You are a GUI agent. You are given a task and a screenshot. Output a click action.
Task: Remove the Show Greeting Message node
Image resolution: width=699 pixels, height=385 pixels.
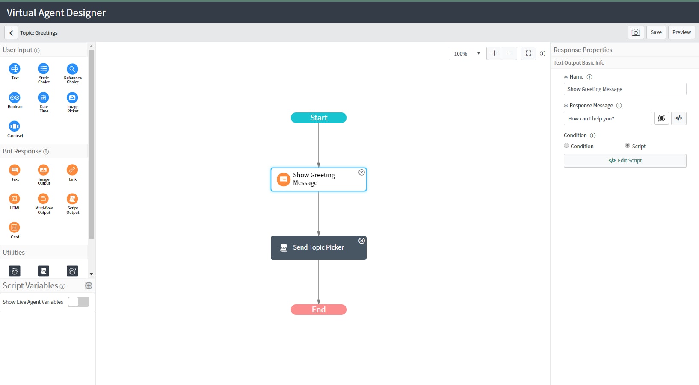coord(361,173)
